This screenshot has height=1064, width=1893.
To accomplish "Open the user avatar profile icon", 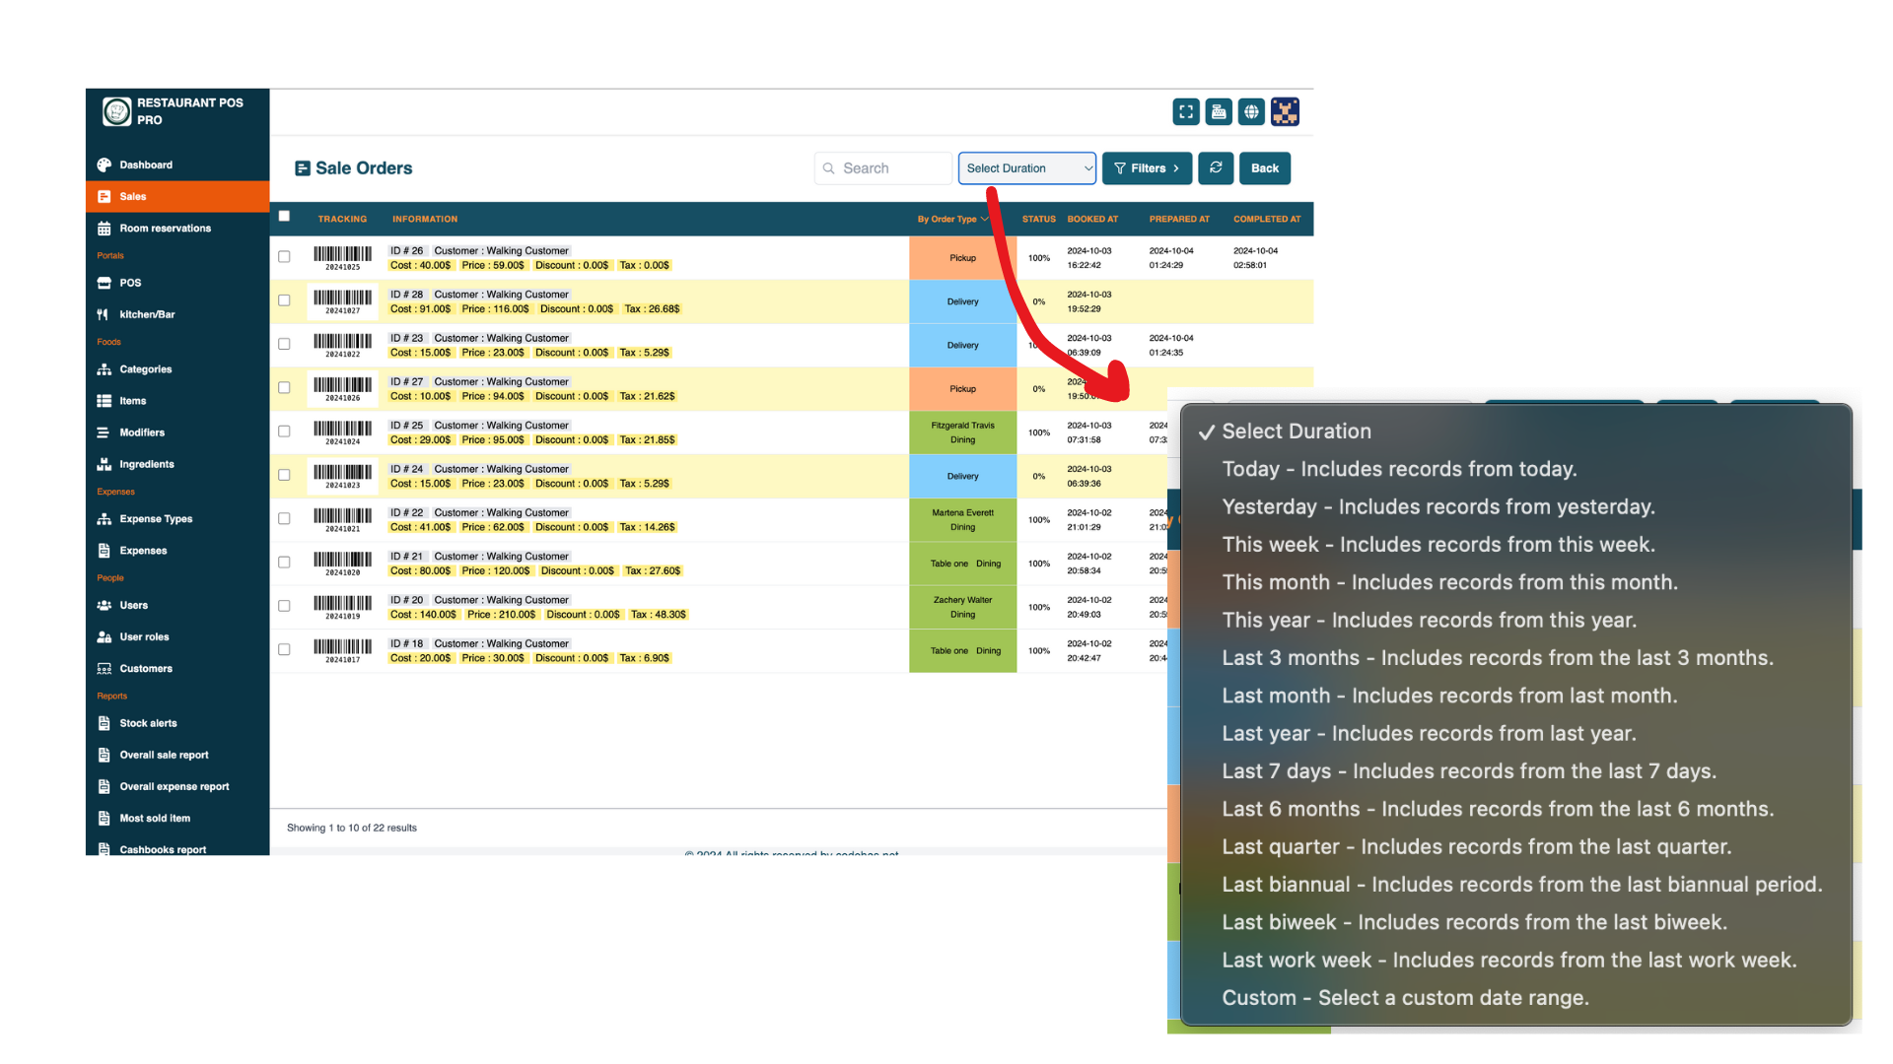I will coord(1285,112).
